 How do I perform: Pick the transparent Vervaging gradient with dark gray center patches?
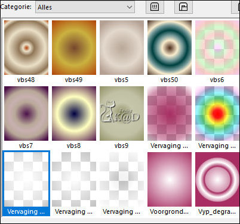click(x=122, y=179)
